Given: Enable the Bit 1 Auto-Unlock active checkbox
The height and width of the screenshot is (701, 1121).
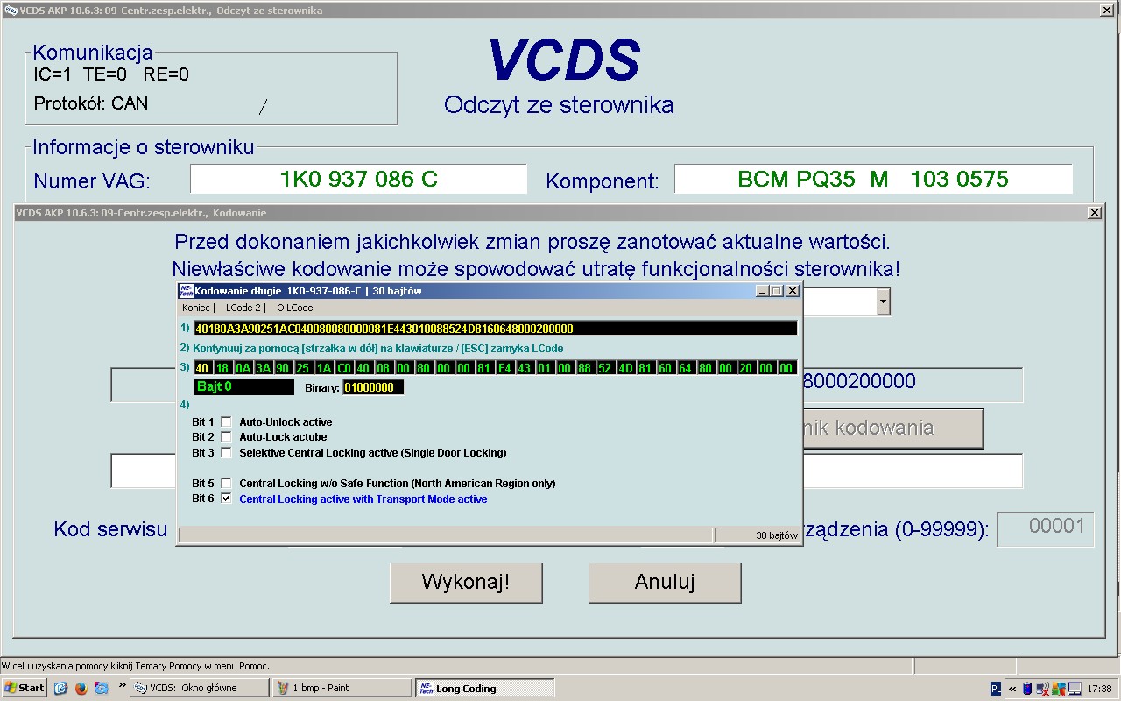Looking at the screenshot, I should tap(226, 422).
